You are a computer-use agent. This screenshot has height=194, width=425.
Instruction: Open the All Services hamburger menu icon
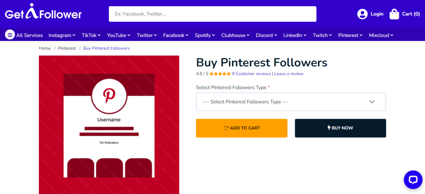pos(10,35)
